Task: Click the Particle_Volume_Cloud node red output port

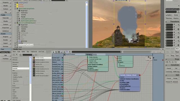Action: [x=140, y=75]
